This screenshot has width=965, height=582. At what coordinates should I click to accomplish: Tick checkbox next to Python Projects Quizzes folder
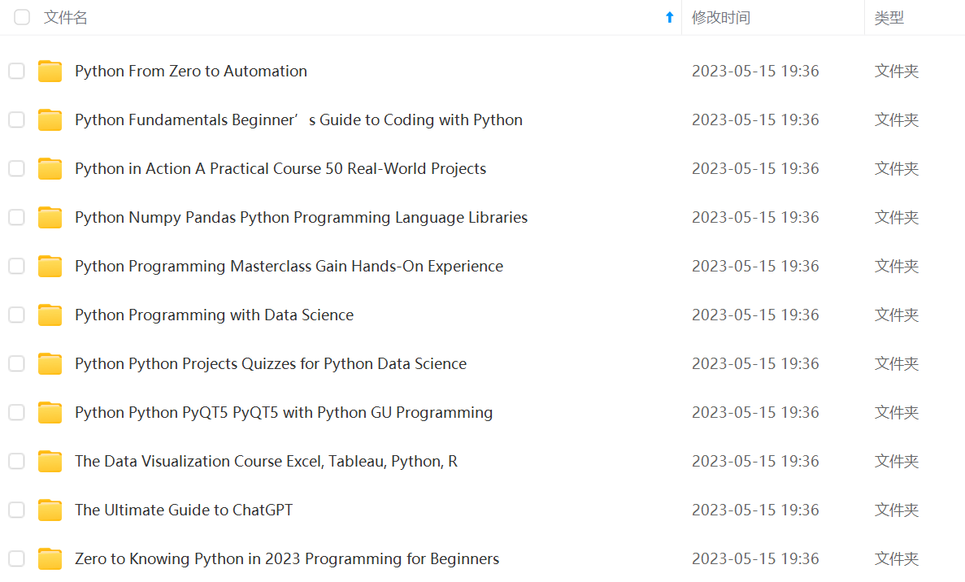pyautogui.click(x=16, y=364)
